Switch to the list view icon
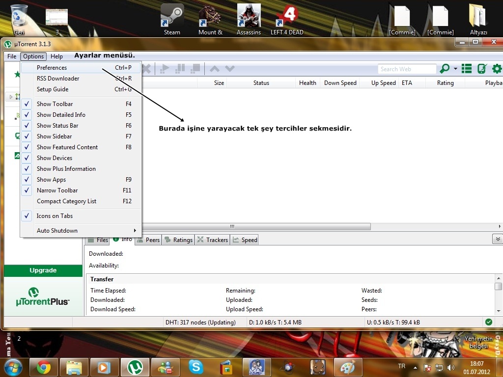Screen dimensions: 503x377 (467, 69)
